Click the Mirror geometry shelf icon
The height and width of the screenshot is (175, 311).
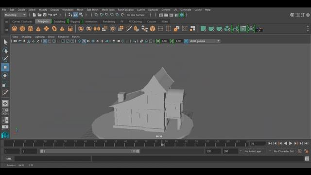pos(97,29)
